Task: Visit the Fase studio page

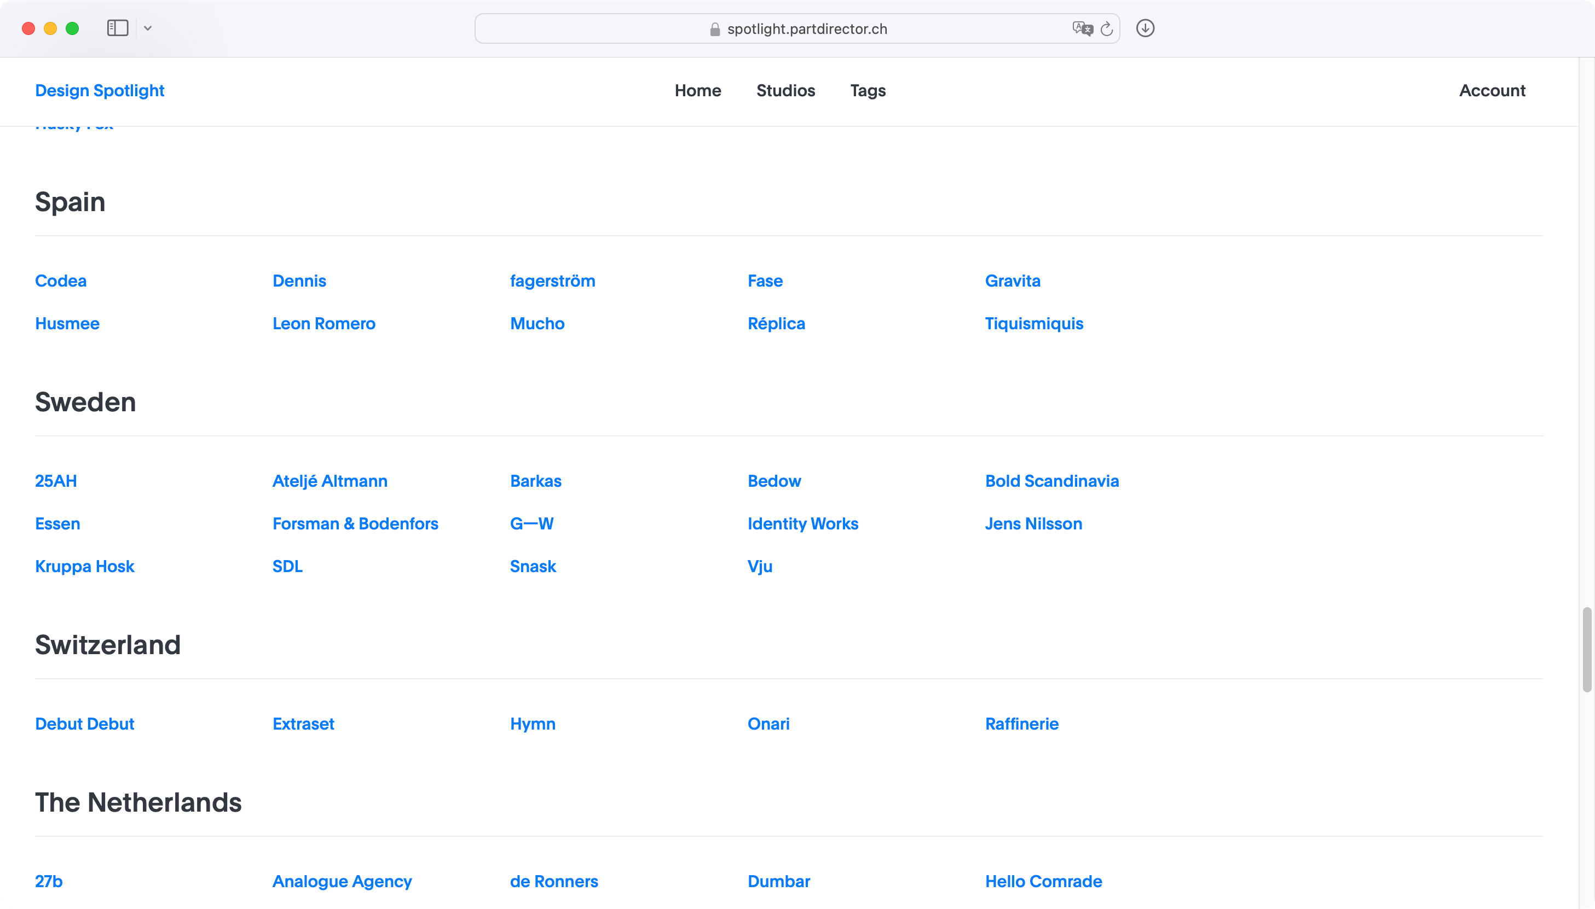Action: 765,281
